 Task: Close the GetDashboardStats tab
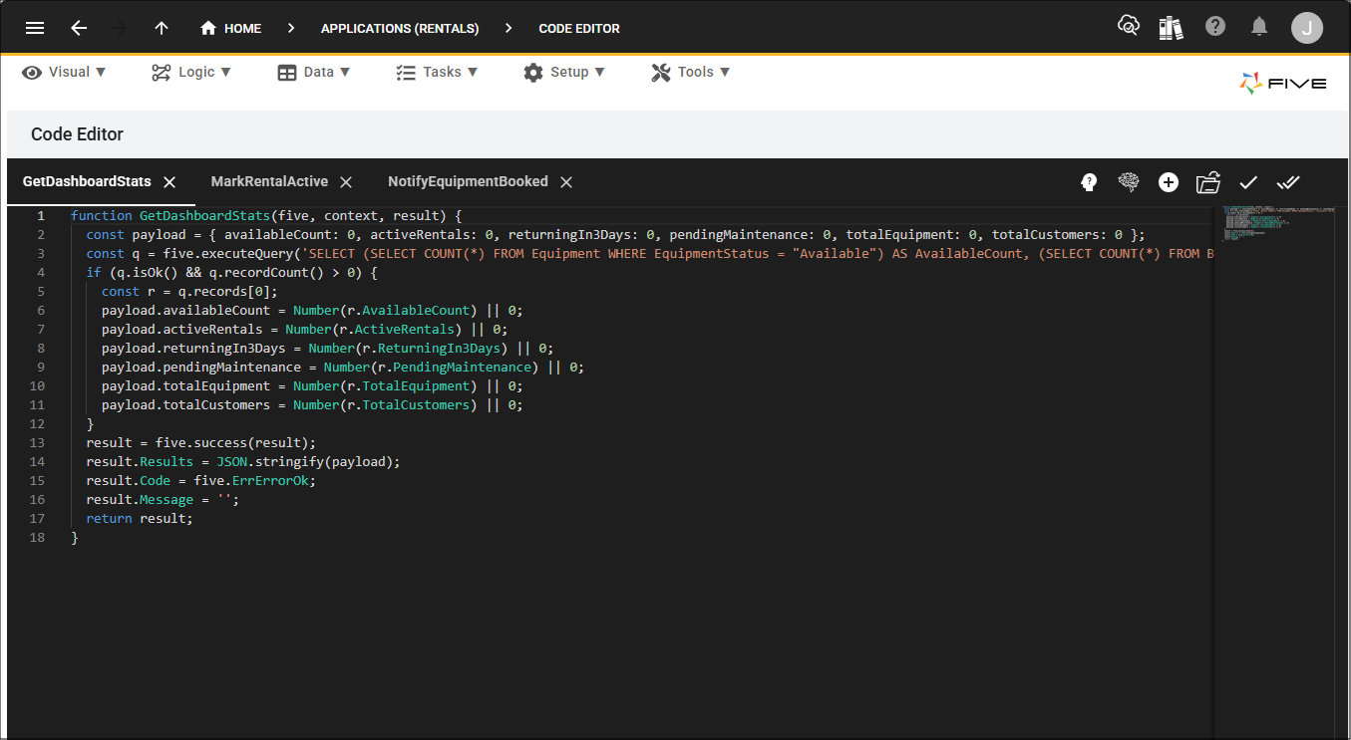point(169,182)
